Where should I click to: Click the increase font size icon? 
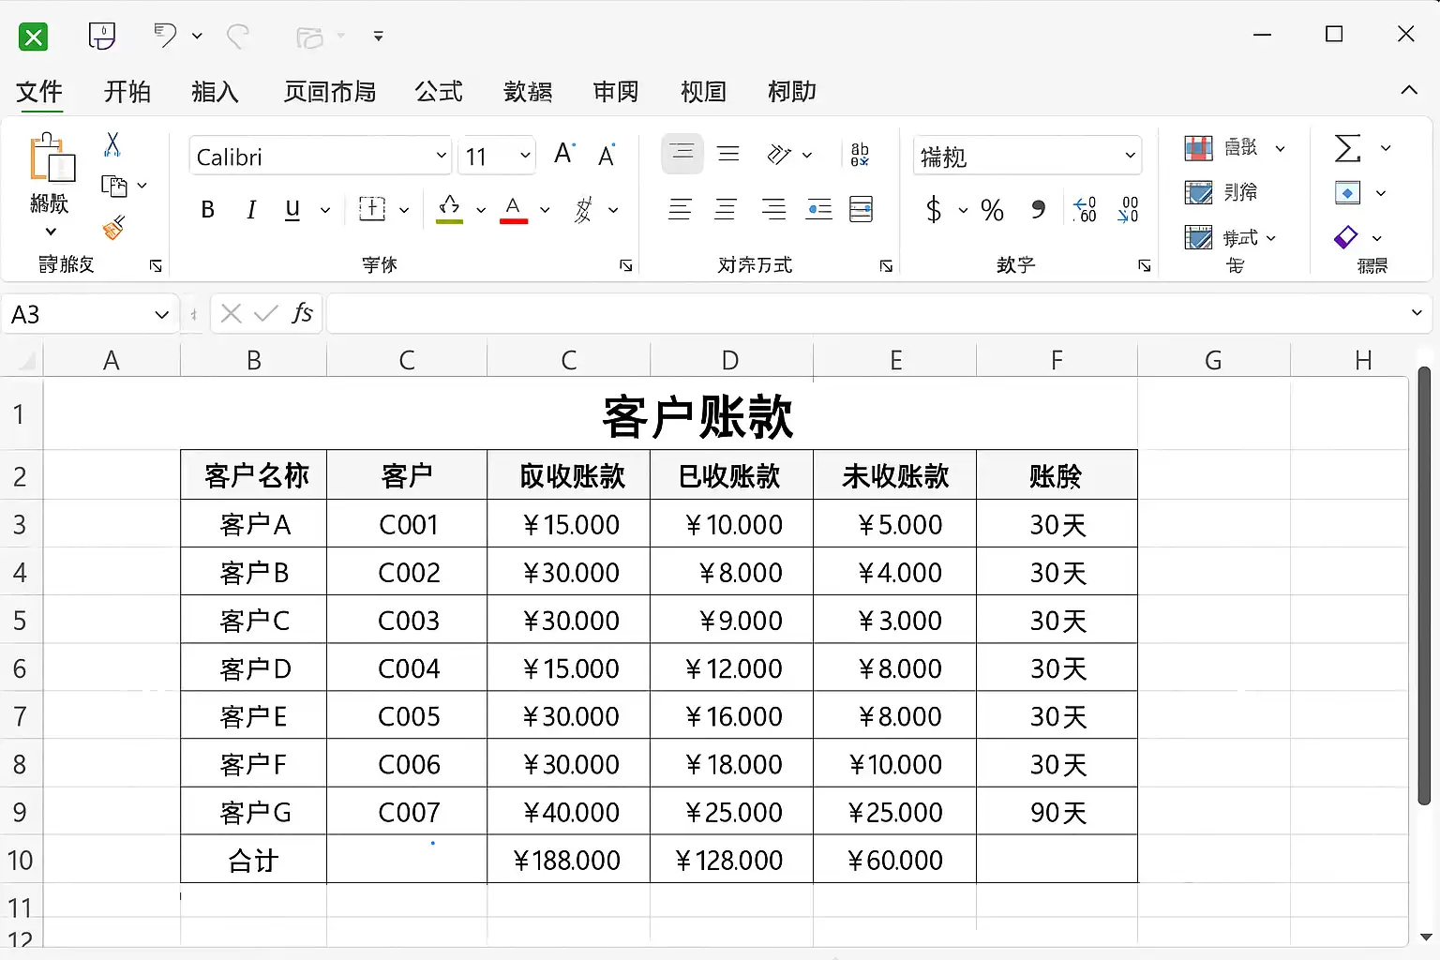tap(563, 155)
